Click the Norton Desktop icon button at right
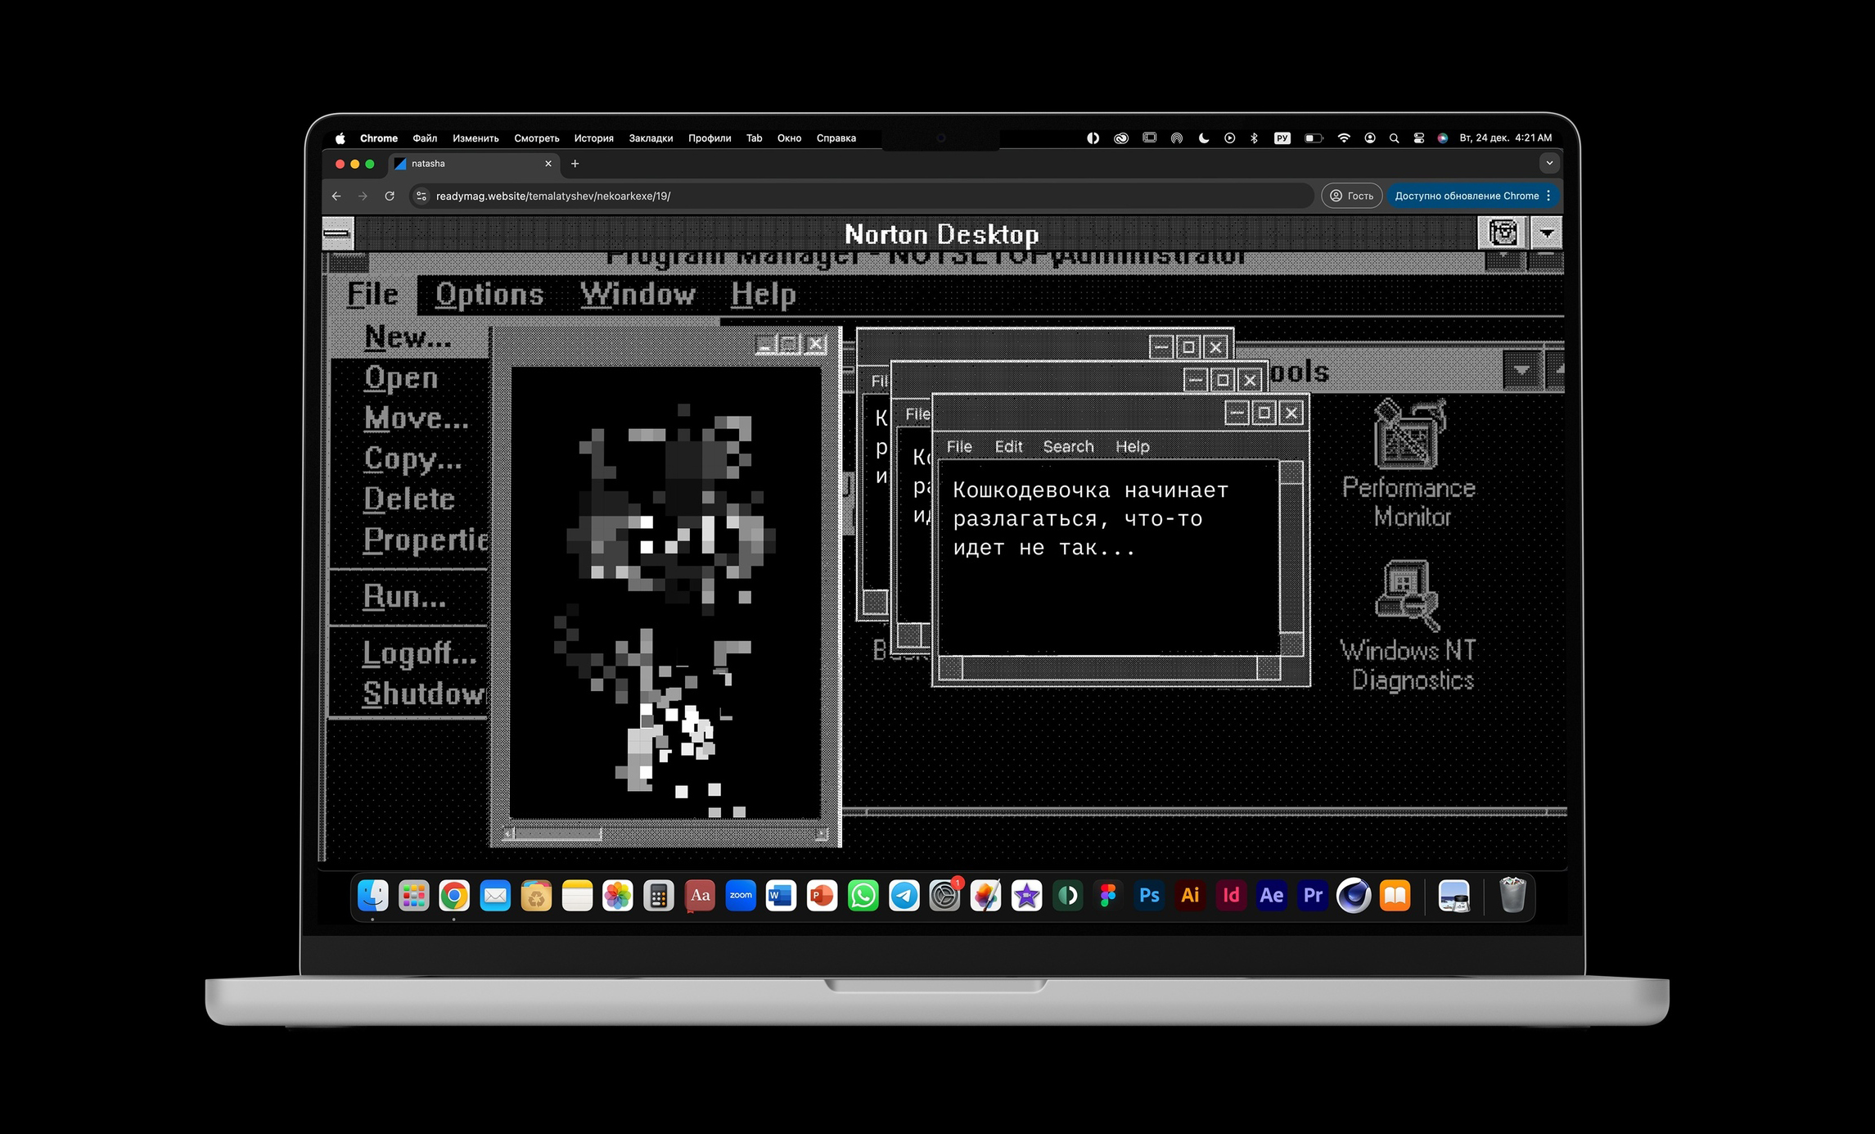Viewport: 1875px width, 1134px height. (x=1503, y=233)
